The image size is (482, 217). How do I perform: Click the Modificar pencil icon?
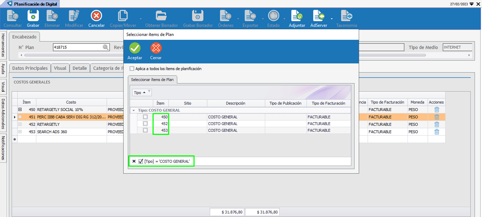[74, 16]
